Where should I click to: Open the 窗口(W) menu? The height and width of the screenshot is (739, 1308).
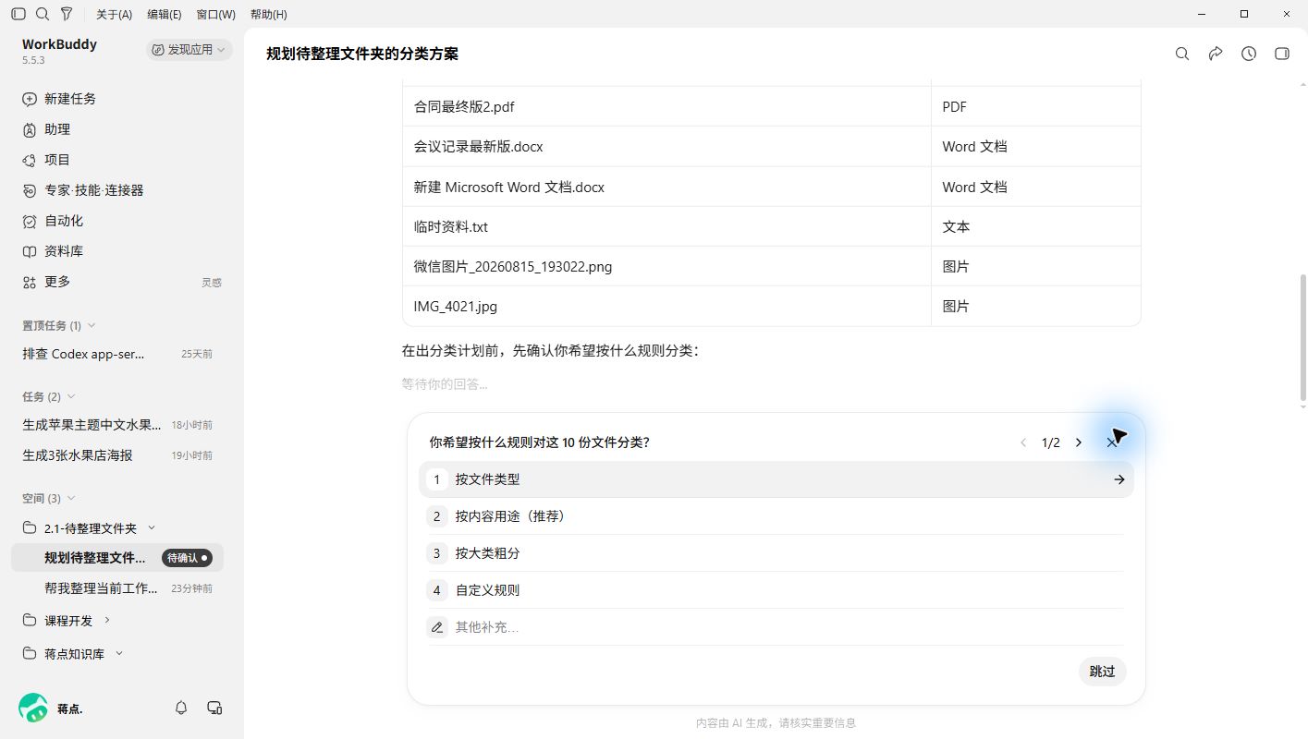click(x=216, y=15)
